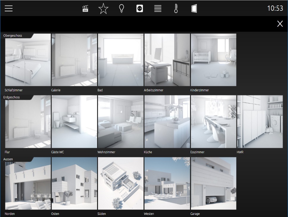The image size is (288, 217).
Task: Select the window contact icon
Action: [194, 8]
